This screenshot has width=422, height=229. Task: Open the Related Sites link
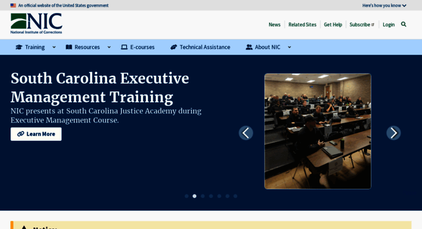coord(302,25)
